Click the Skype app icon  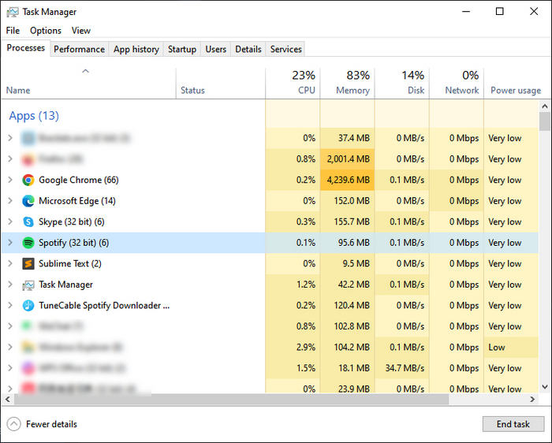coord(28,221)
